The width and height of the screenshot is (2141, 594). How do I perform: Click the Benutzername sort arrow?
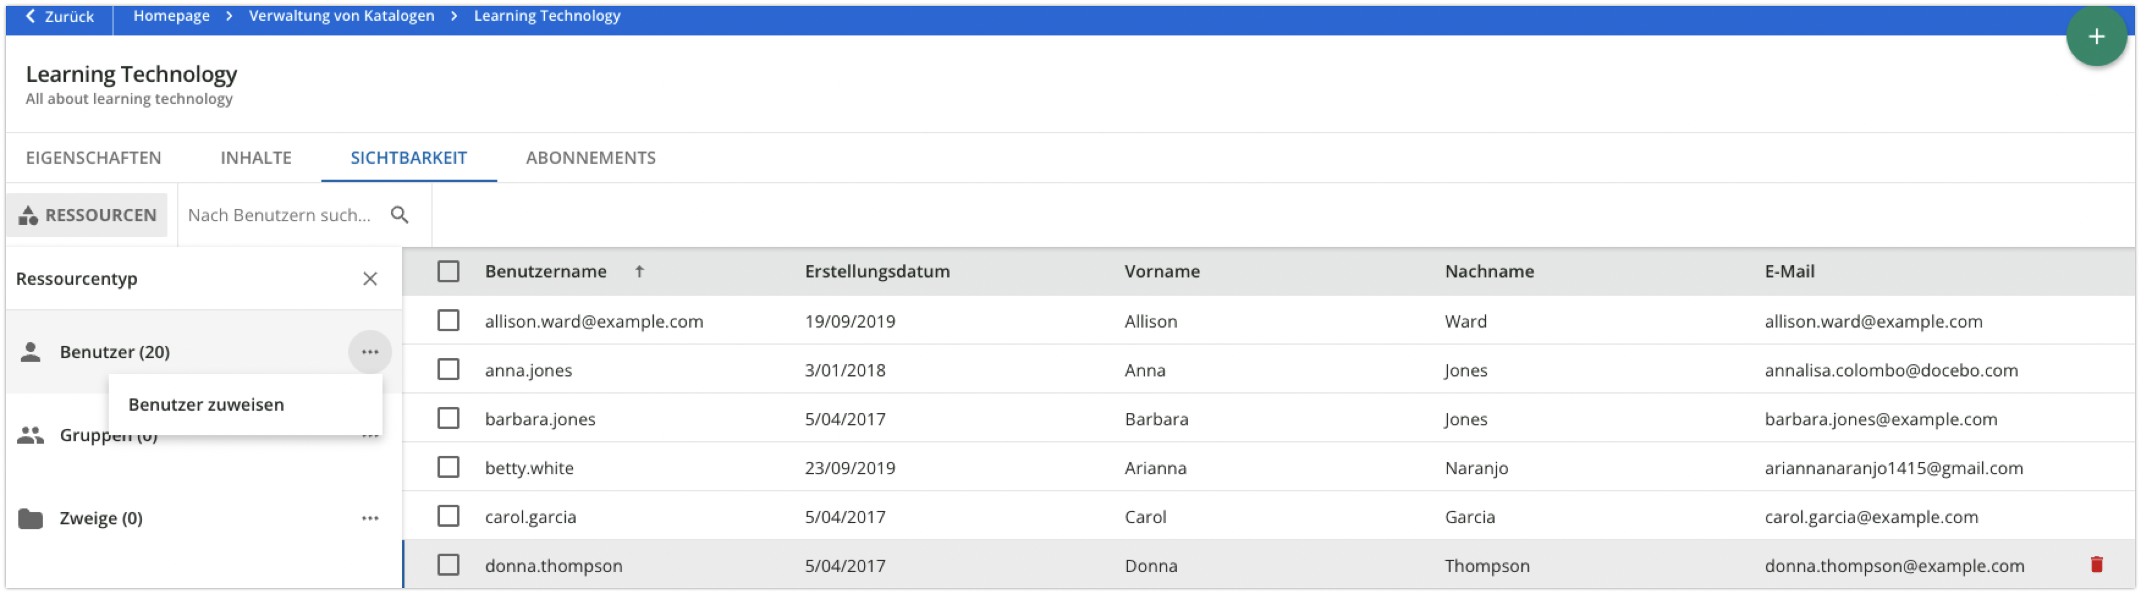(x=639, y=272)
